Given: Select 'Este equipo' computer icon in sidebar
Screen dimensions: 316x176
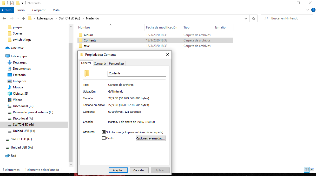Looking at the screenshot, I should click(x=8, y=56).
